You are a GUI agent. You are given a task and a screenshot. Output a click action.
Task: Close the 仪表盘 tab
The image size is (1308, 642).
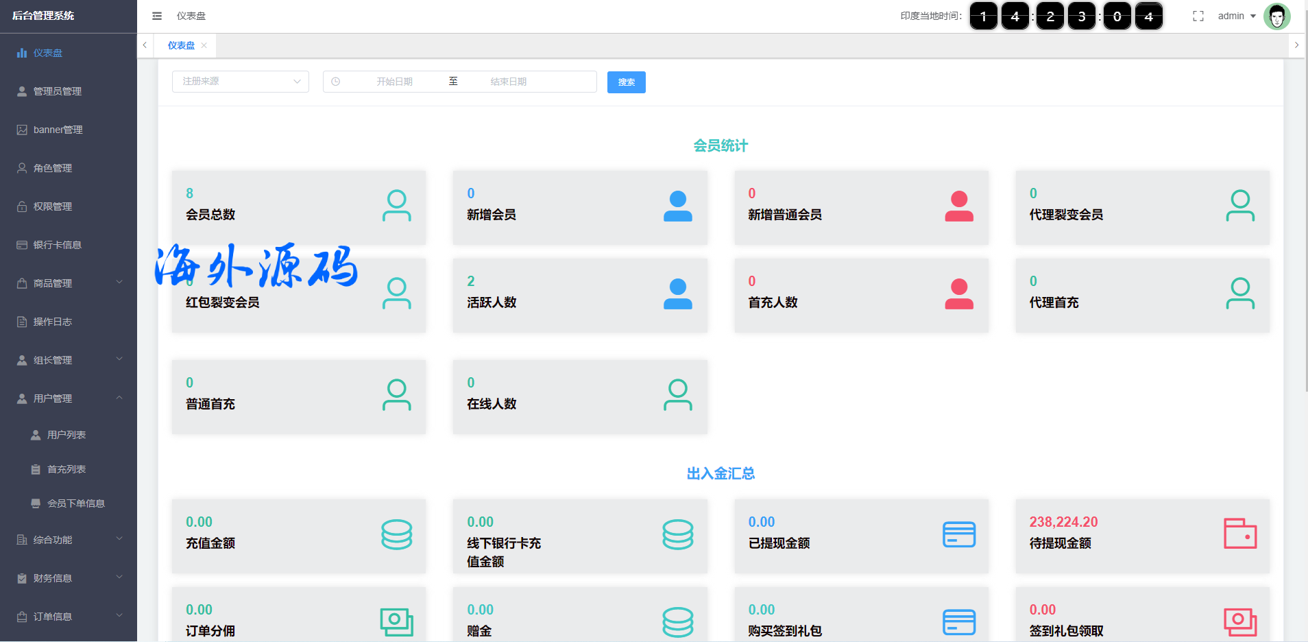point(204,45)
